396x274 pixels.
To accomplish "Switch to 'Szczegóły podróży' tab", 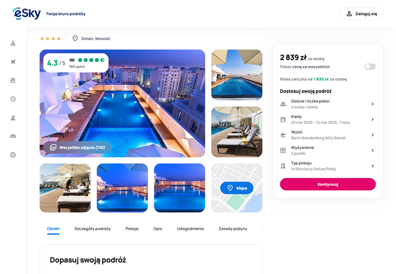I will [93, 228].
